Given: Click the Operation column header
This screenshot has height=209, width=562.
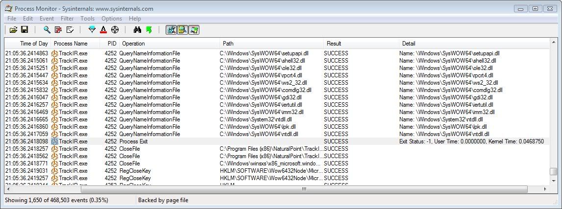Looking at the screenshot, I should pyautogui.click(x=170, y=44).
